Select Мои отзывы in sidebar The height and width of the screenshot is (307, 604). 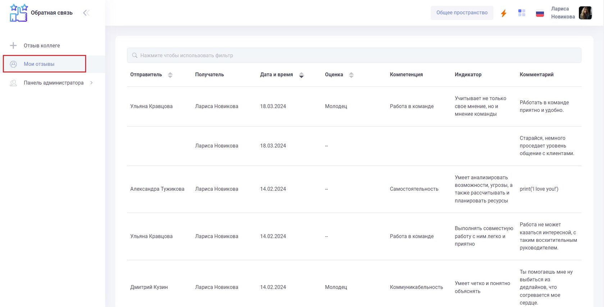pos(39,64)
